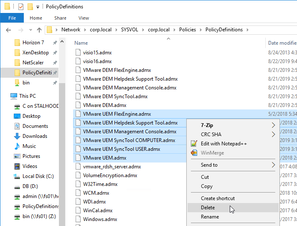Open the Quick Access Toolbar customize arrow
The image size is (297, 226).
click(x=38, y=7)
